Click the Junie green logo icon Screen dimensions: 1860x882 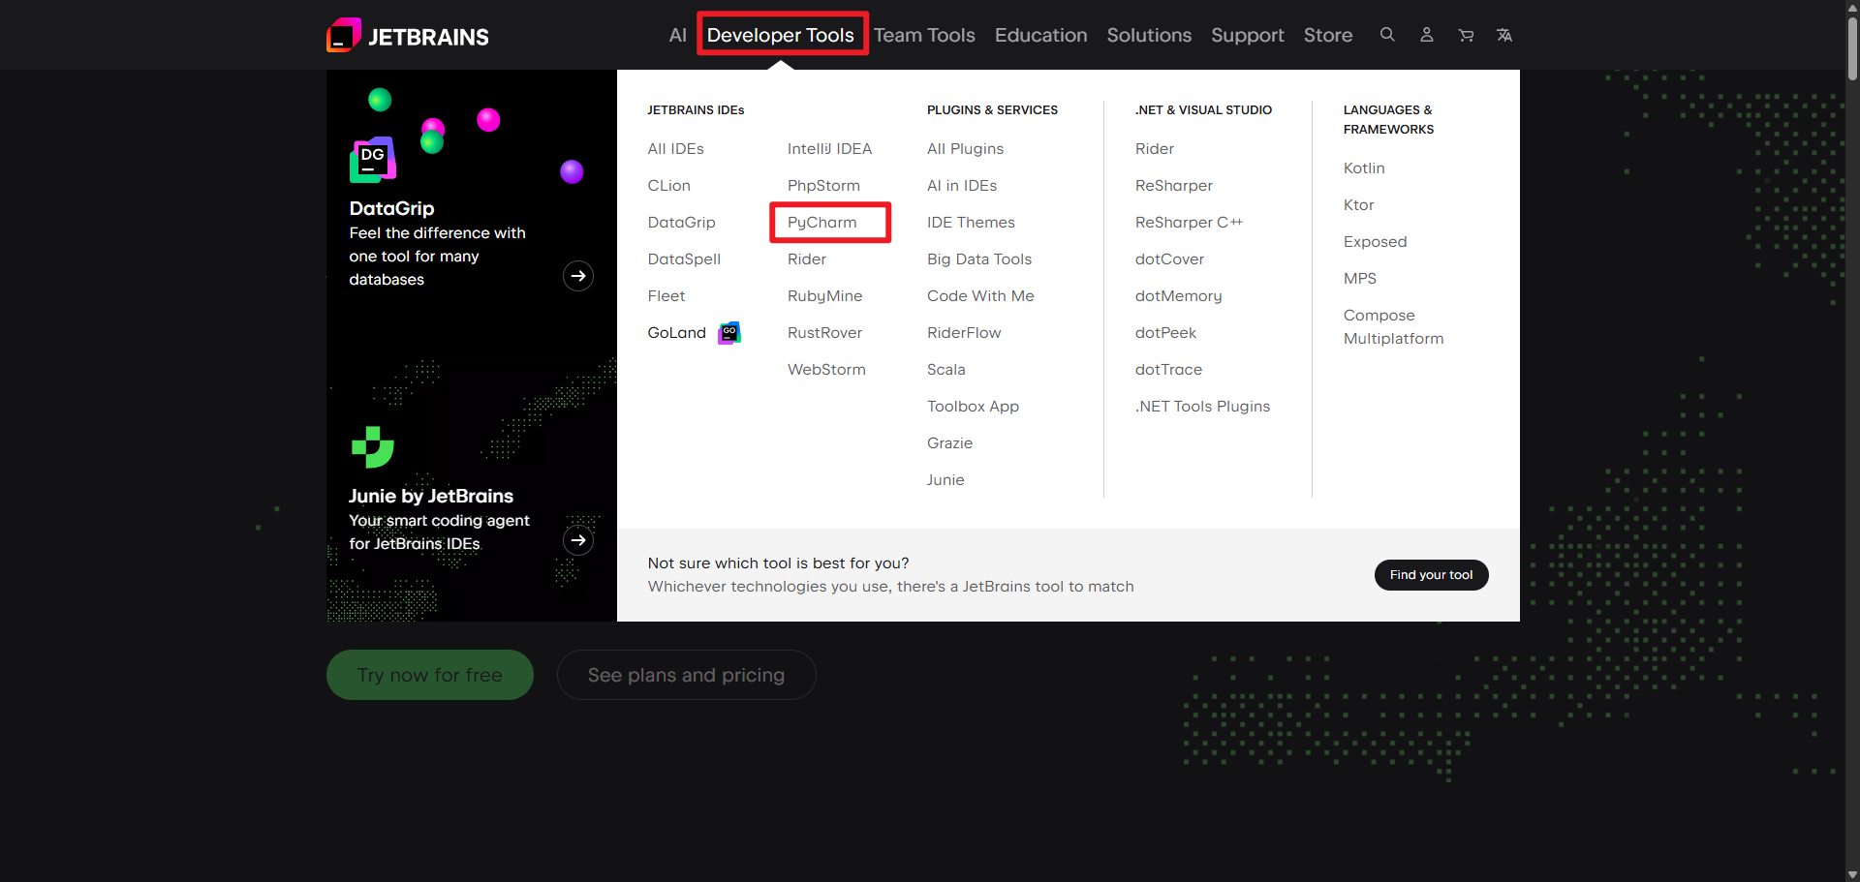[372, 446]
